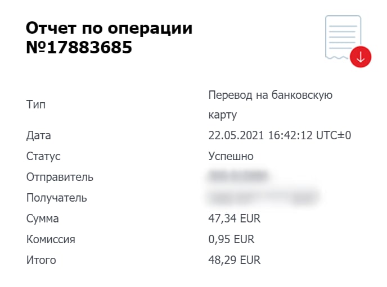
Task: Click the 'Сумма' field label
Action: (x=42, y=218)
